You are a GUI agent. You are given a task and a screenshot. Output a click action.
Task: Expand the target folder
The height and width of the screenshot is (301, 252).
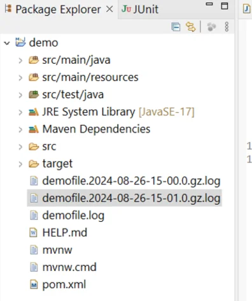(20, 164)
